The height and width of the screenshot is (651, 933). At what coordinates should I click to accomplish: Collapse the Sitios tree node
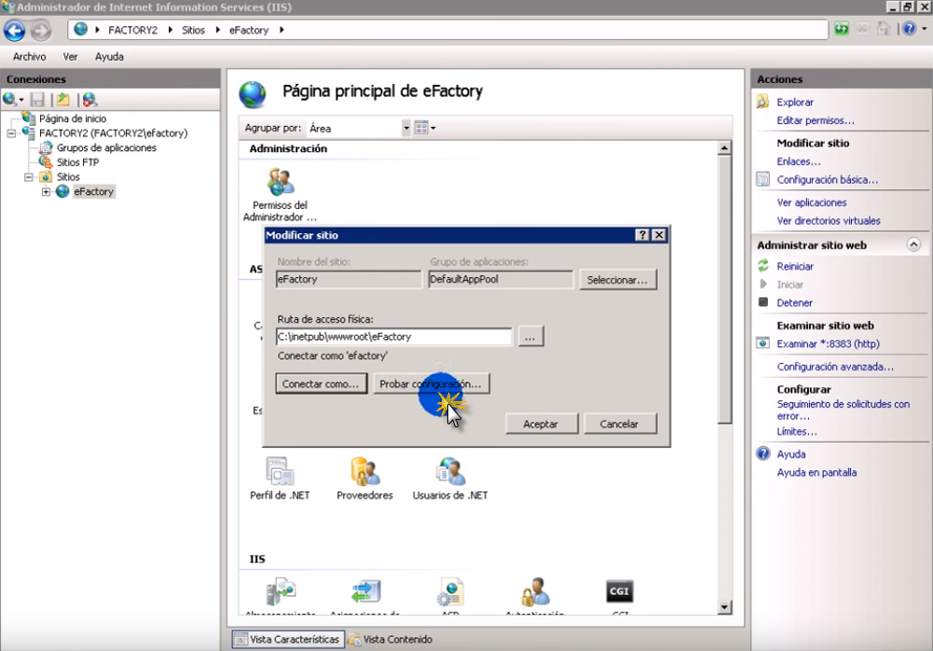pos(29,177)
